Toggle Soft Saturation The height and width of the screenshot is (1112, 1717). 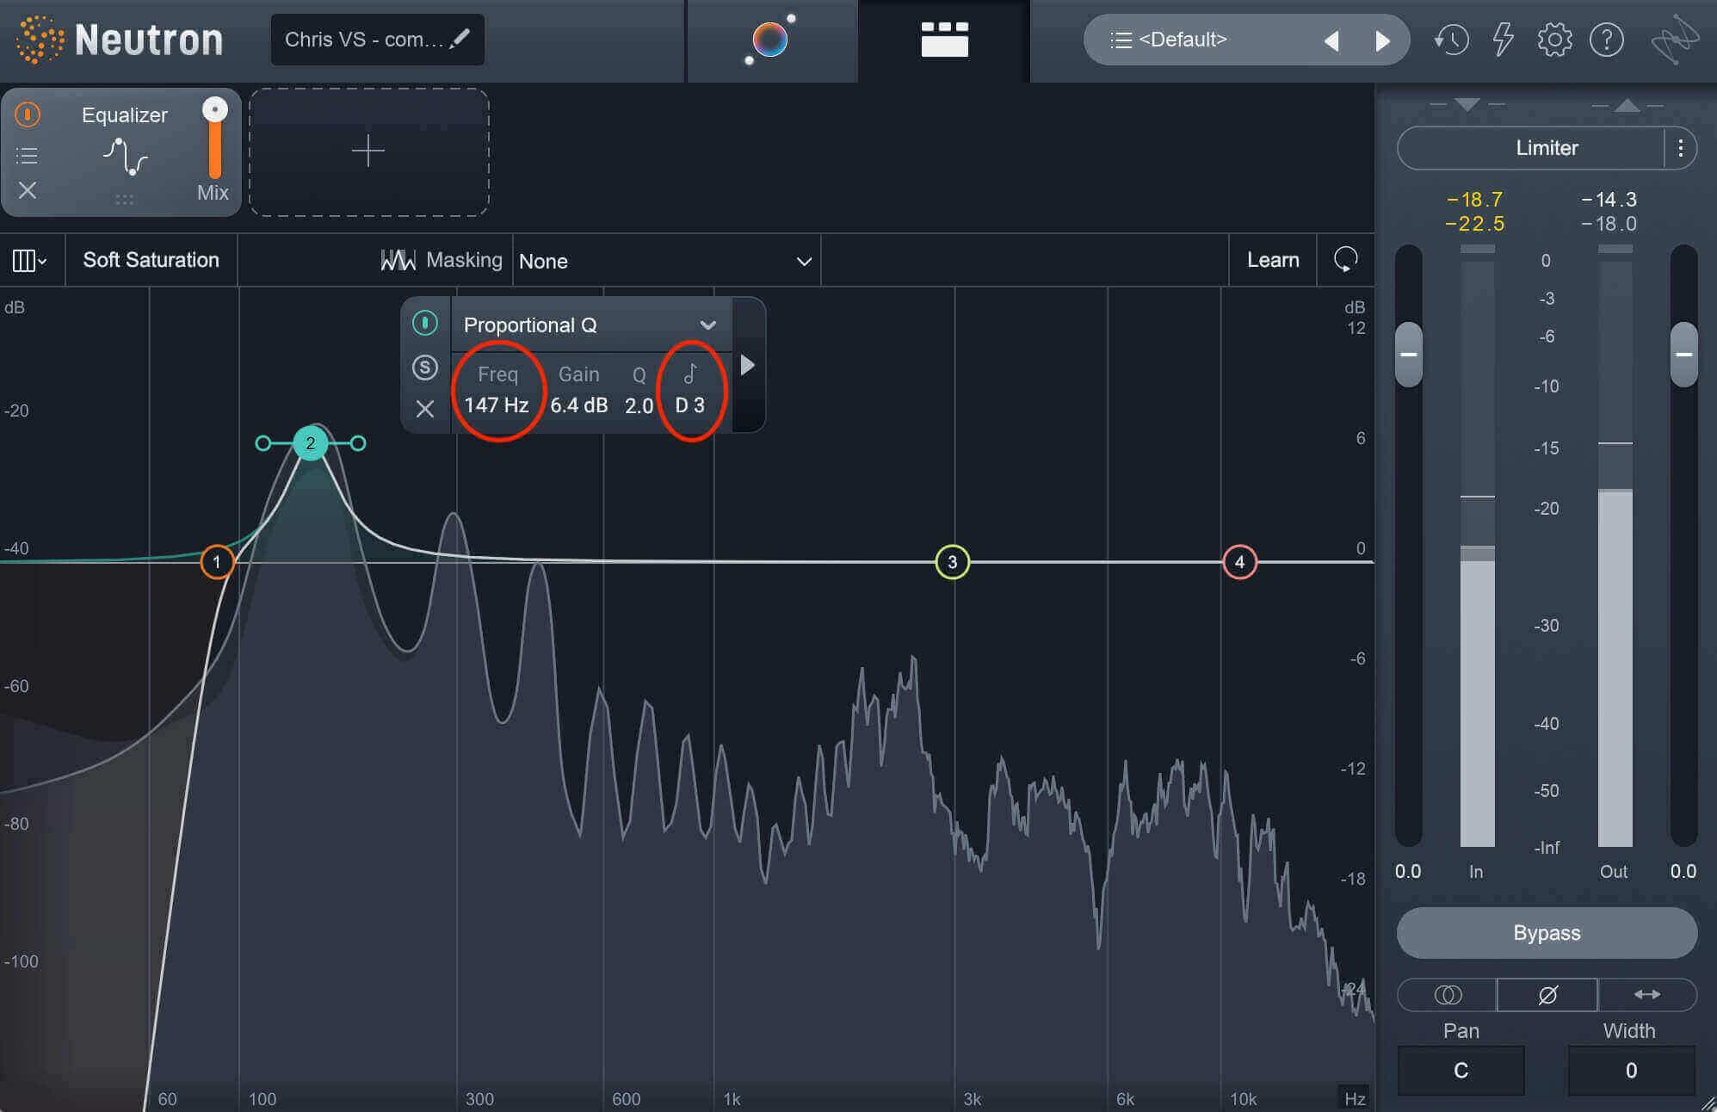click(151, 260)
